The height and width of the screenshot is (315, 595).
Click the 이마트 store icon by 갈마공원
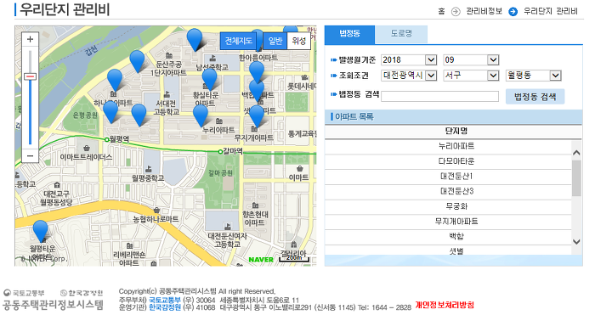point(300,169)
